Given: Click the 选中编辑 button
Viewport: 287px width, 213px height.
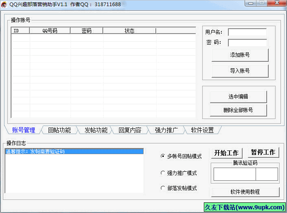Looking at the screenshot, I should [238, 96].
